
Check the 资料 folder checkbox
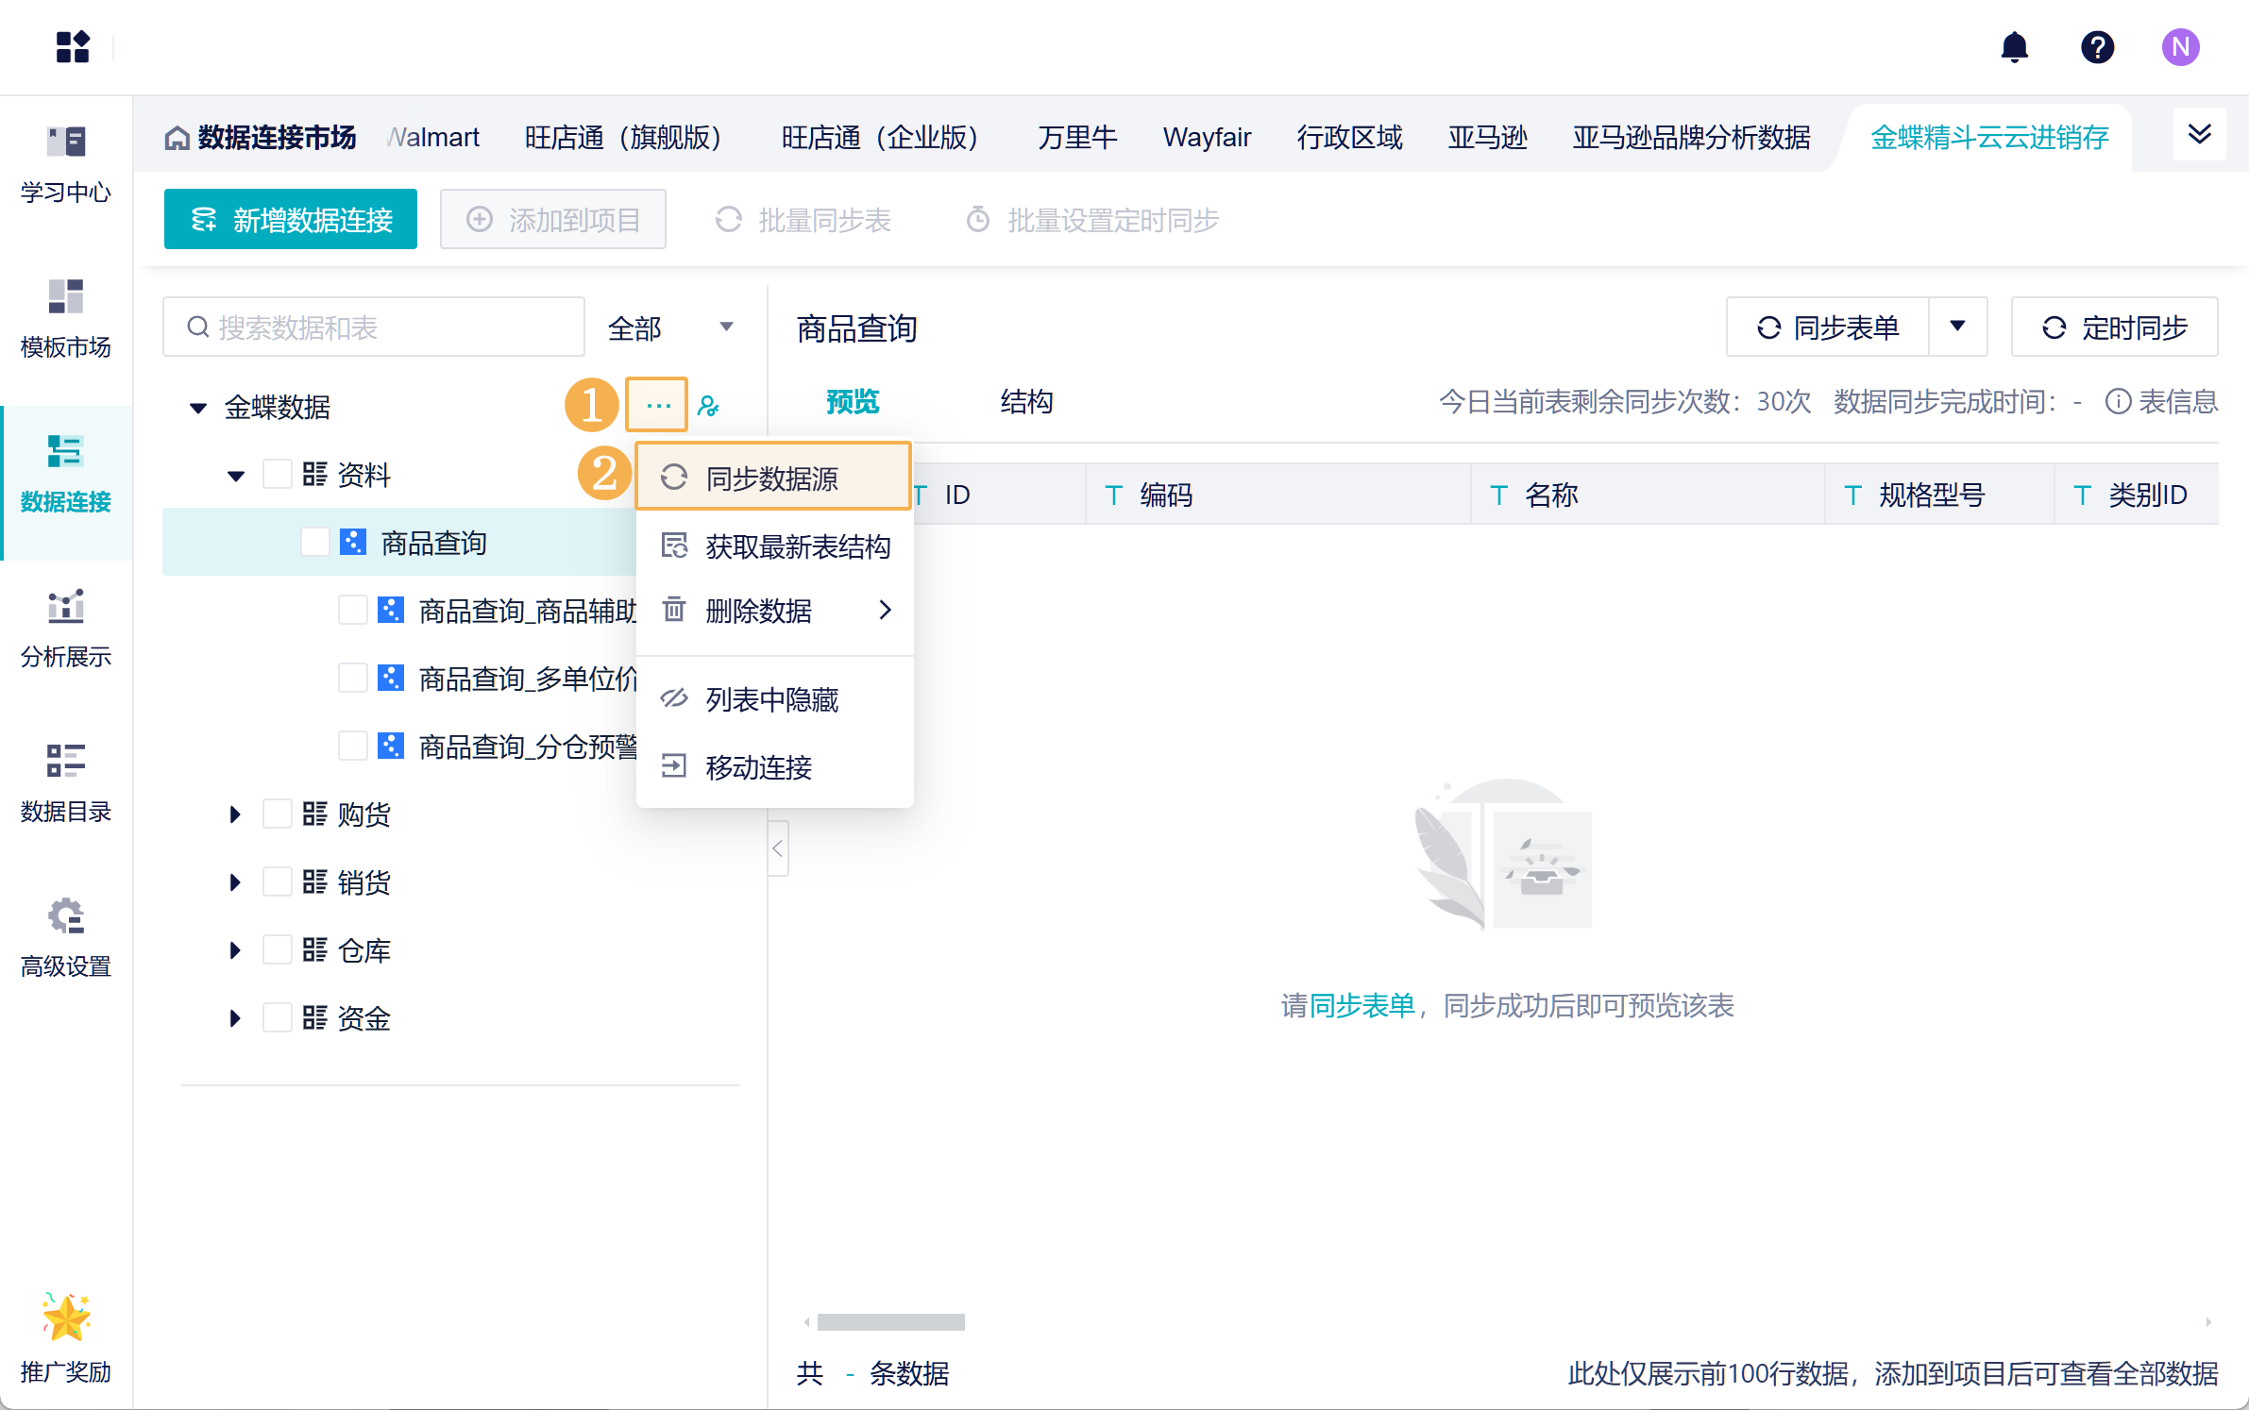point(277,474)
